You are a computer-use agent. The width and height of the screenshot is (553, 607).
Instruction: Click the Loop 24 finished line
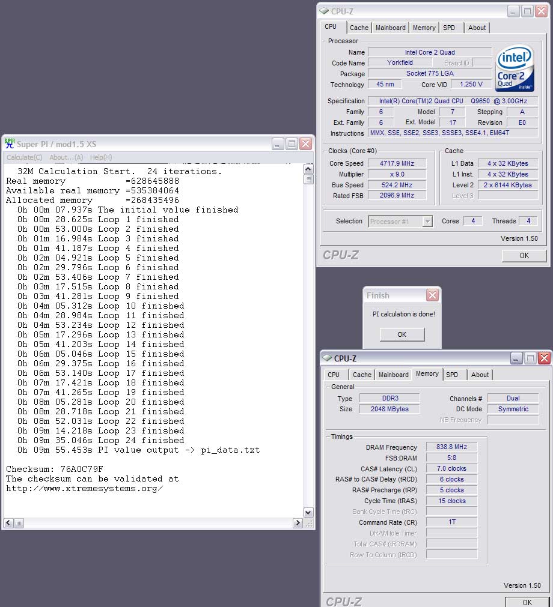point(101,441)
